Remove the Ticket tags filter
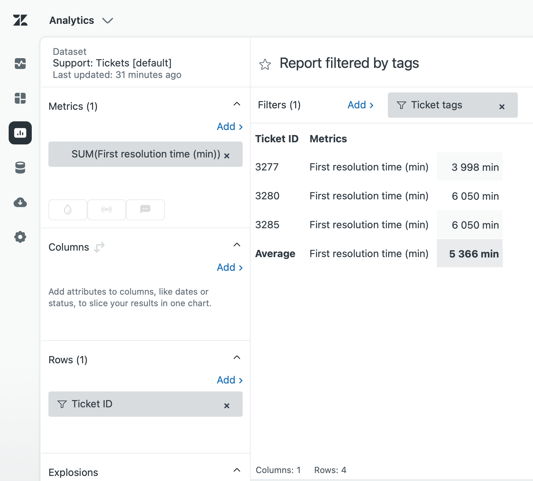The height and width of the screenshot is (481, 533). click(x=502, y=107)
